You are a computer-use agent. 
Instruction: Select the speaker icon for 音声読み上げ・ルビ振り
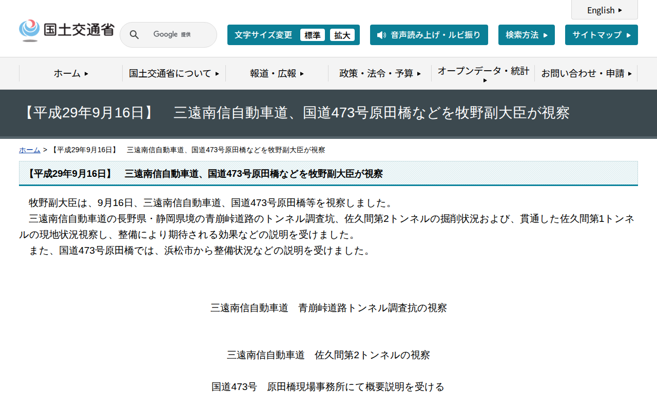point(380,35)
